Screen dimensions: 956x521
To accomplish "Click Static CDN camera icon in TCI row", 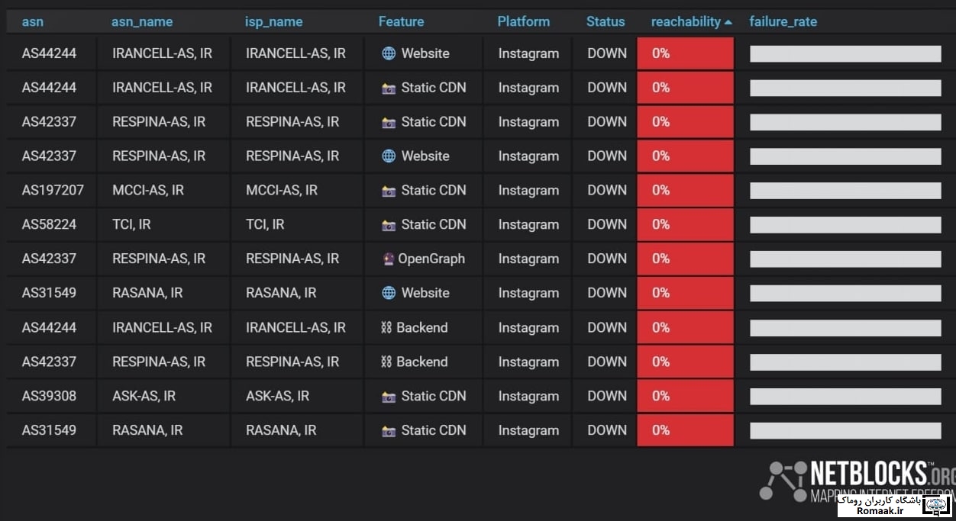I will pos(389,225).
